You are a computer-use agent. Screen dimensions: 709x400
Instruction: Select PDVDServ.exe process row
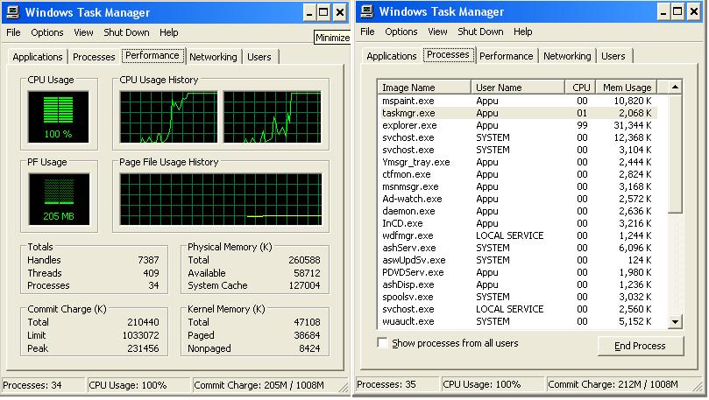[x=517, y=272]
